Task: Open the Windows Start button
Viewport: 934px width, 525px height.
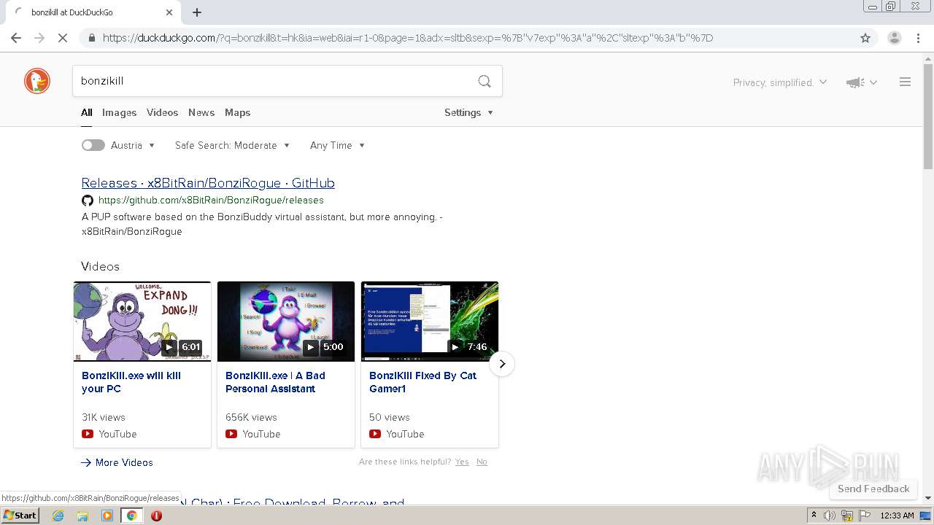Action: click(20, 516)
